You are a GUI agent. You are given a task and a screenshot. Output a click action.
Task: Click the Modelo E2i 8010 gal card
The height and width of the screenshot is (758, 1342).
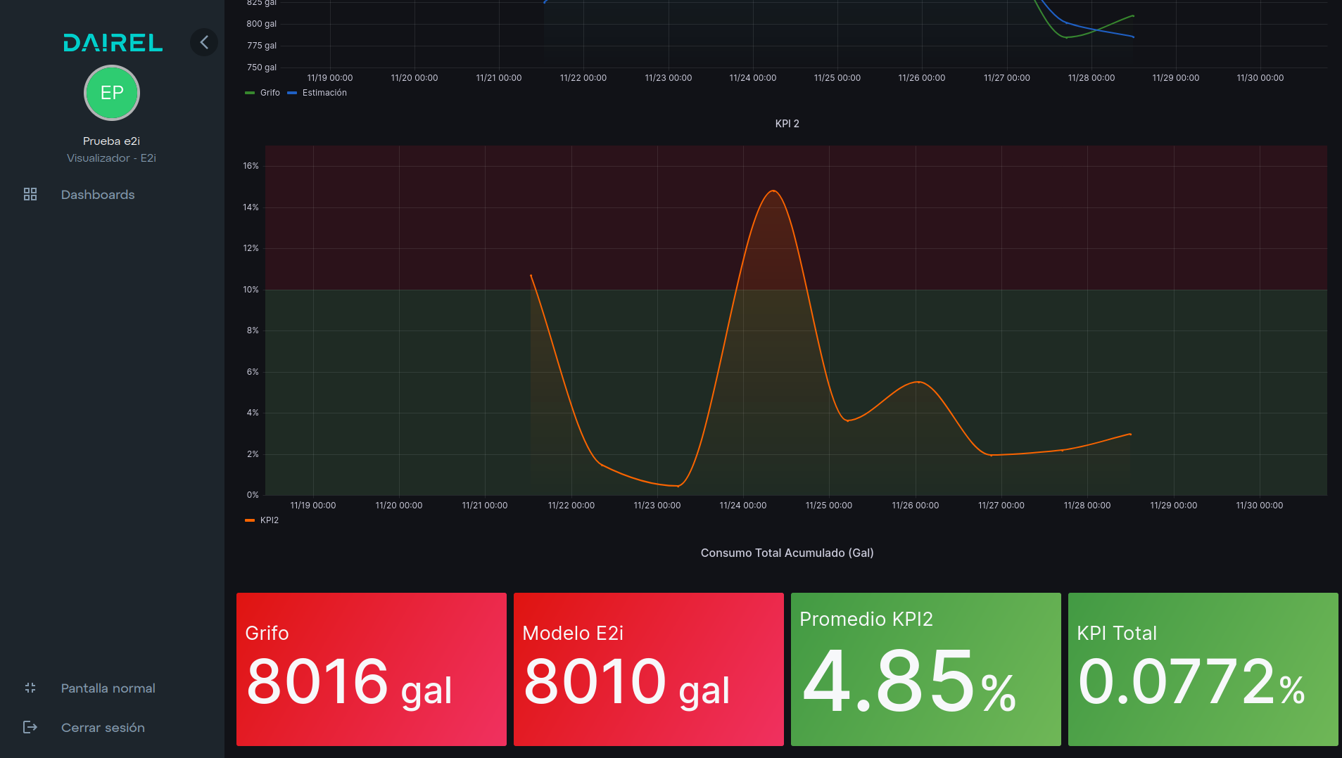coord(649,669)
